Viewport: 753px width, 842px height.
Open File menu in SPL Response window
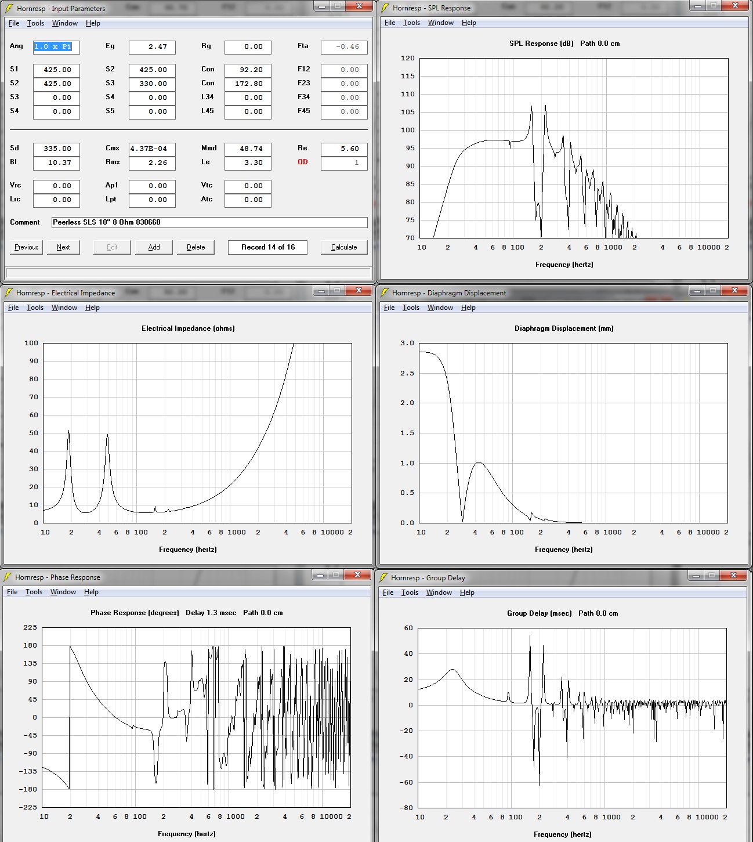390,23
